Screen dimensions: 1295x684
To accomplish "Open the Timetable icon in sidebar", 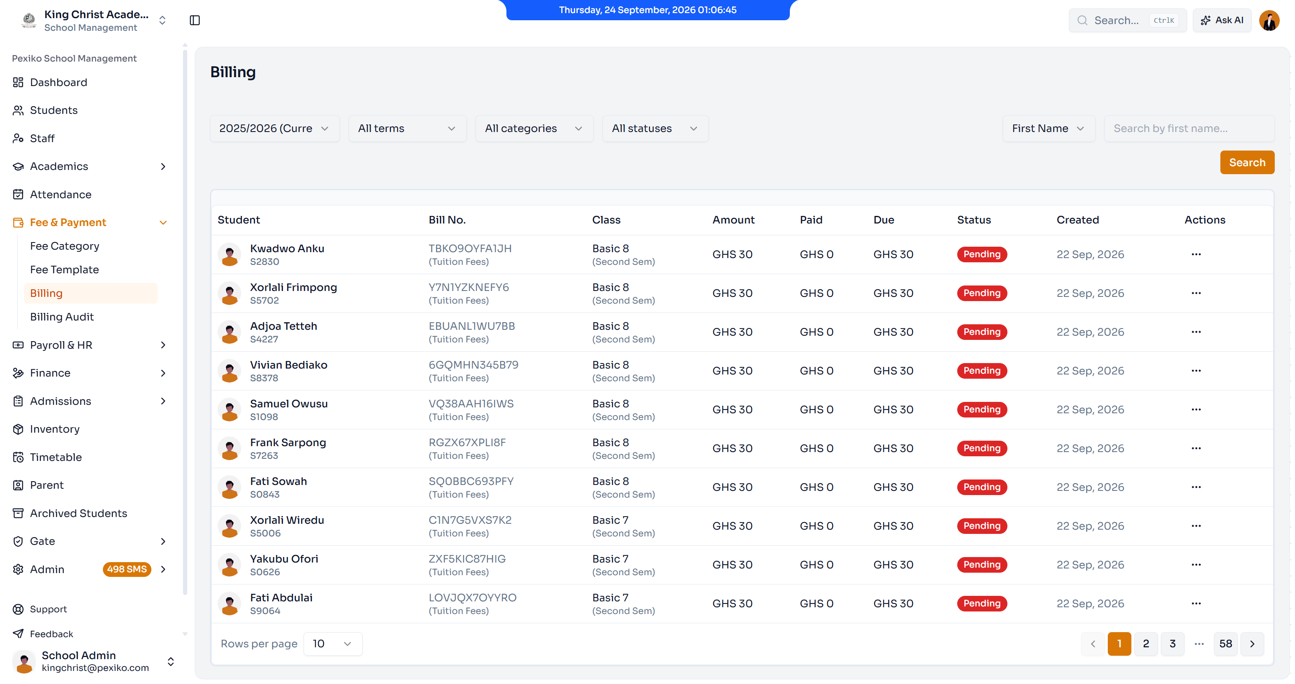I will click(18, 458).
